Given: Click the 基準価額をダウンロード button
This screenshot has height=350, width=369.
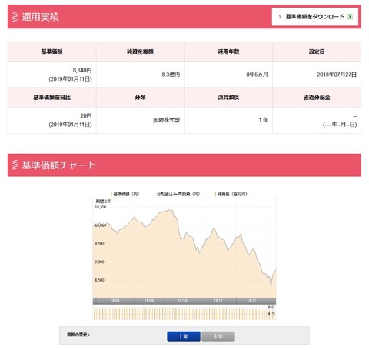Looking at the screenshot, I should [315, 17].
